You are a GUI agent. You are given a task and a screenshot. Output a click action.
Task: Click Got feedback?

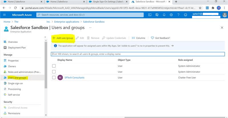coord(160,38)
